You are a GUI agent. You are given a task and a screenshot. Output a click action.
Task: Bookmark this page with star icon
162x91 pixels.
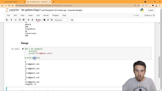(138, 6)
